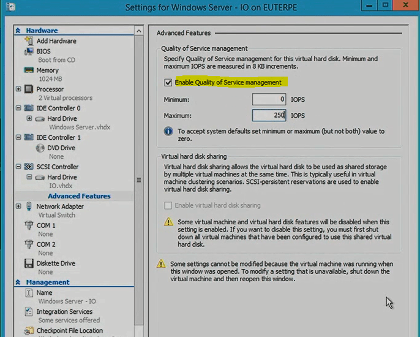Click the Virtual Switch text
This screenshot has width=420, height=337.
tap(57, 215)
